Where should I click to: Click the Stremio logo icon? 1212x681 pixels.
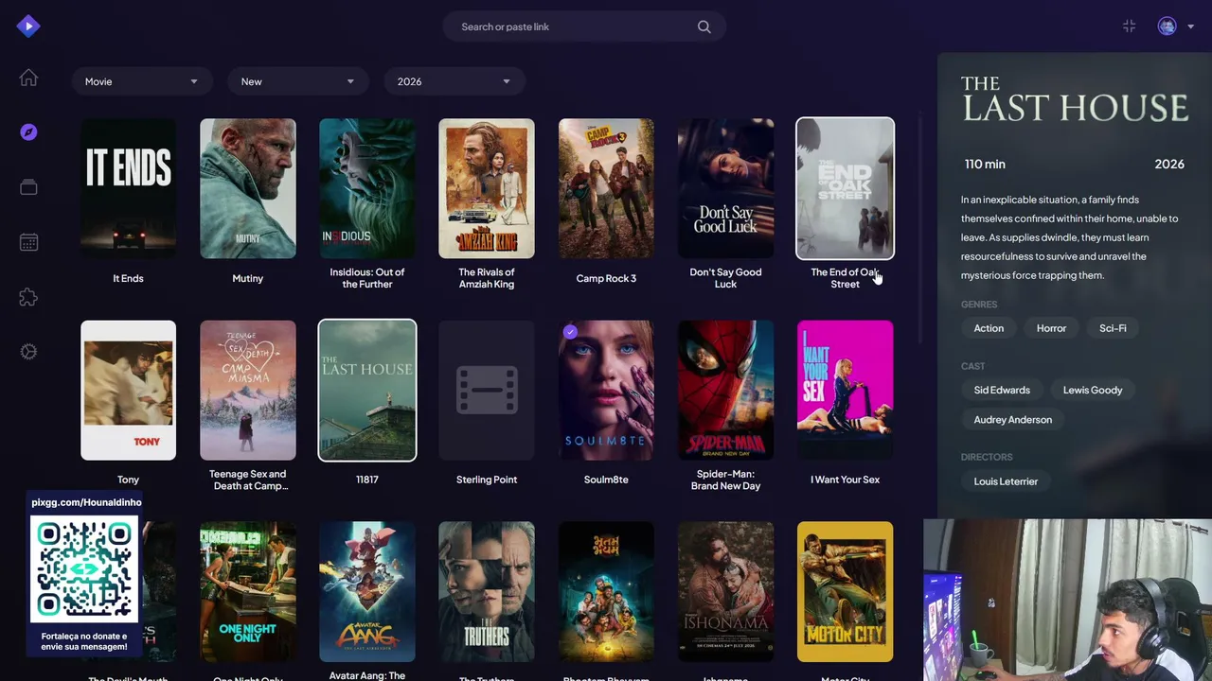click(28, 26)
